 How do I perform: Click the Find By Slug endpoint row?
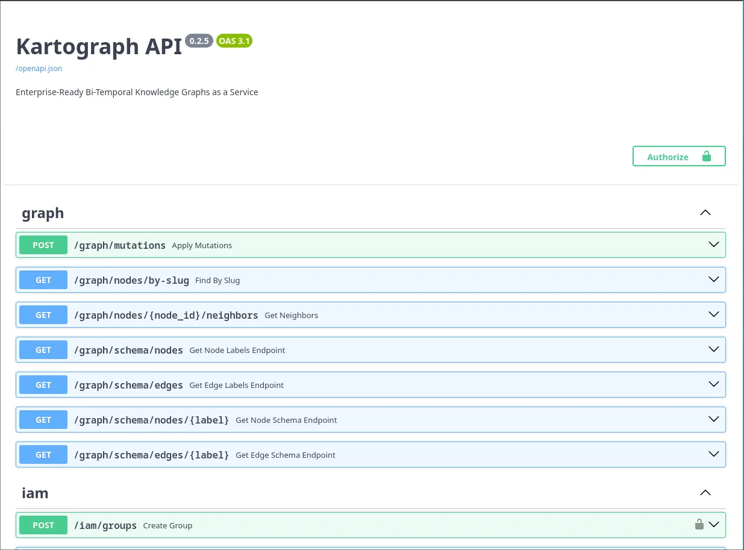pyautogui.click(x=217, y=280)
